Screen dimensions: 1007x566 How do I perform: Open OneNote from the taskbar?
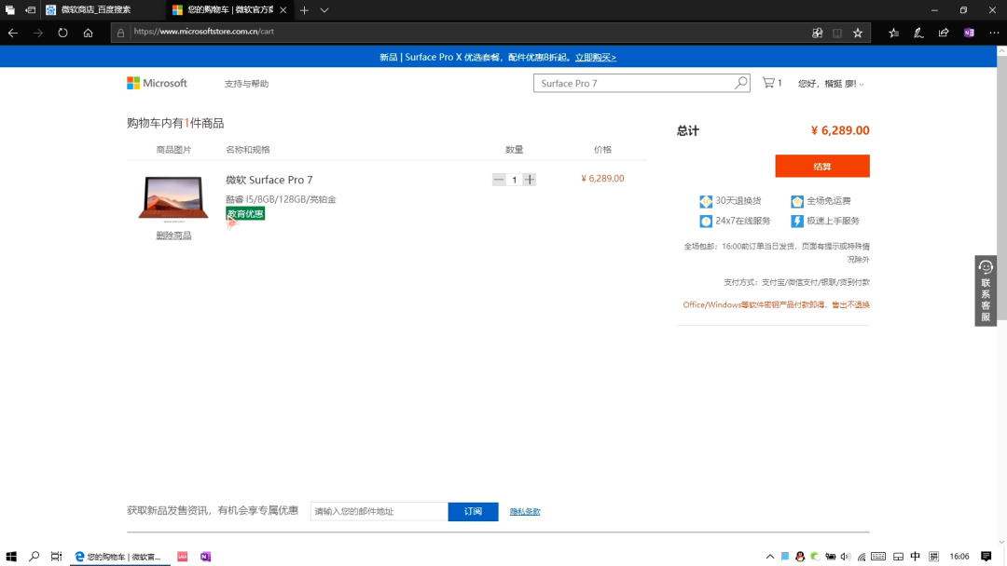pyautogui.click(x=205, y=557)
